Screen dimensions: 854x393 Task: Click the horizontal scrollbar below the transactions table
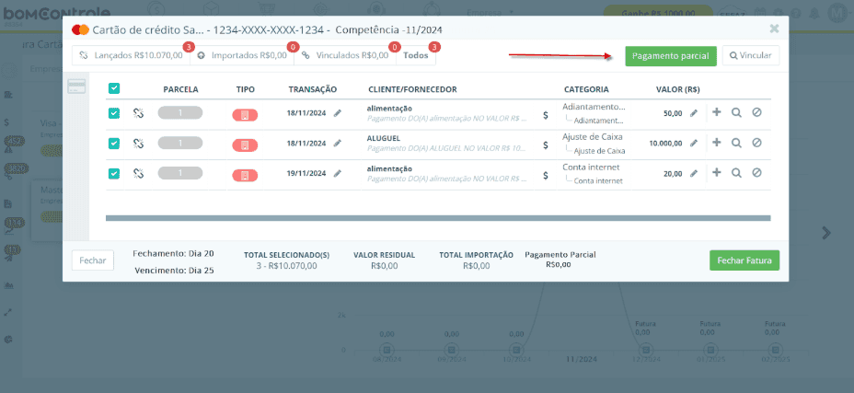click(x=438, y=218)
